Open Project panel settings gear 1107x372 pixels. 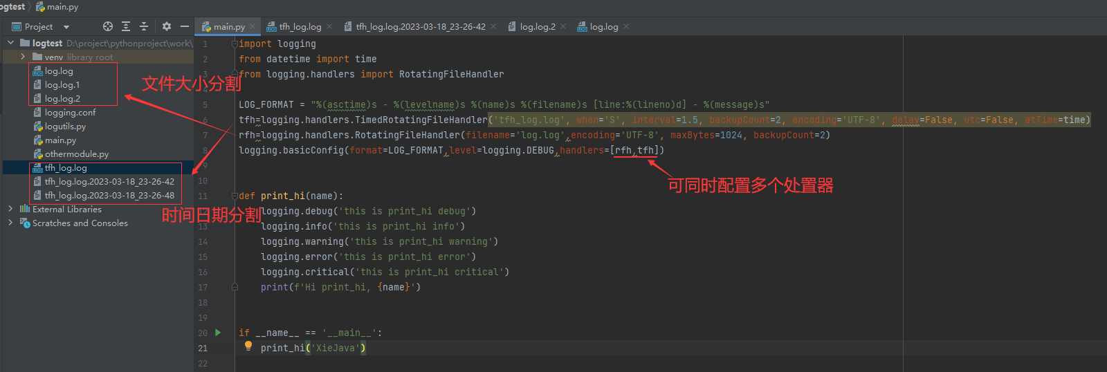point(167,26)
